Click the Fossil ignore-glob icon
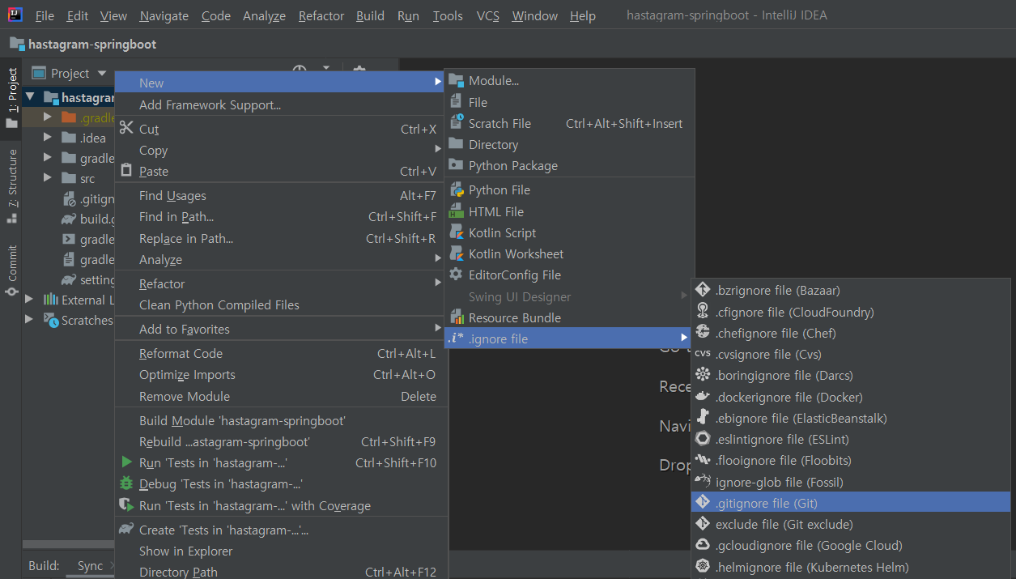The width and height of the screenshot is (1016, 579). (x=702, y=482)
